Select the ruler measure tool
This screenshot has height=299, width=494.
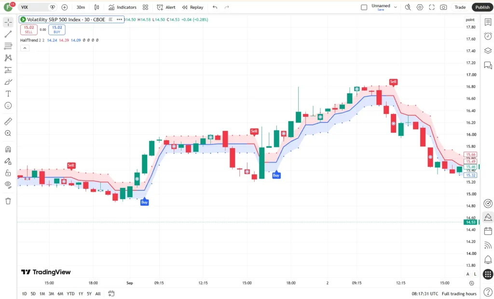pos(8,121)
